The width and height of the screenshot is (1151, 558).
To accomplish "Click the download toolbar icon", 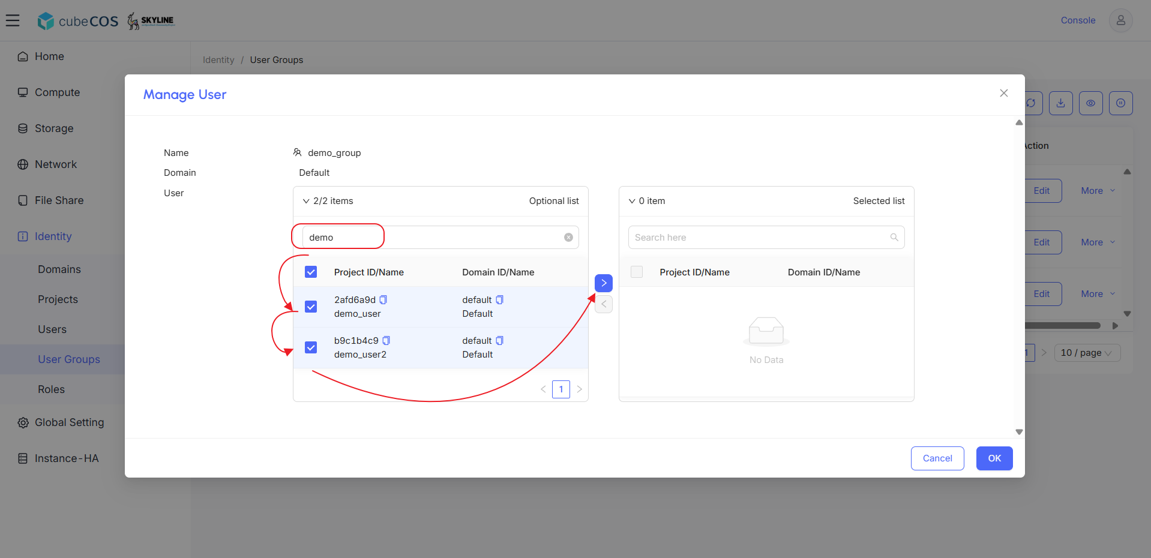I will click(x=1061, y=103).
